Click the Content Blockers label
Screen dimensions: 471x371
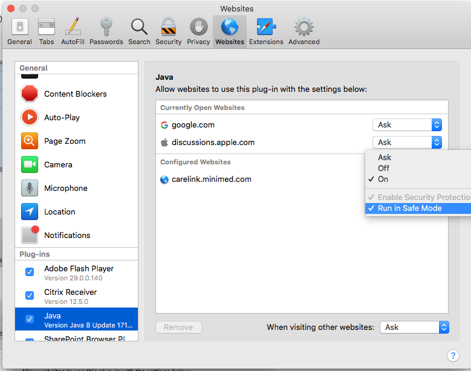(x=76, y=94)
